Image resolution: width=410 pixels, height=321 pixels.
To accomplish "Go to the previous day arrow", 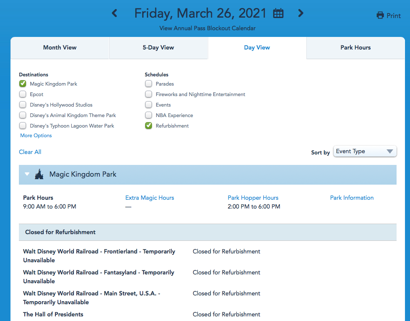I will tap(115, 13).
